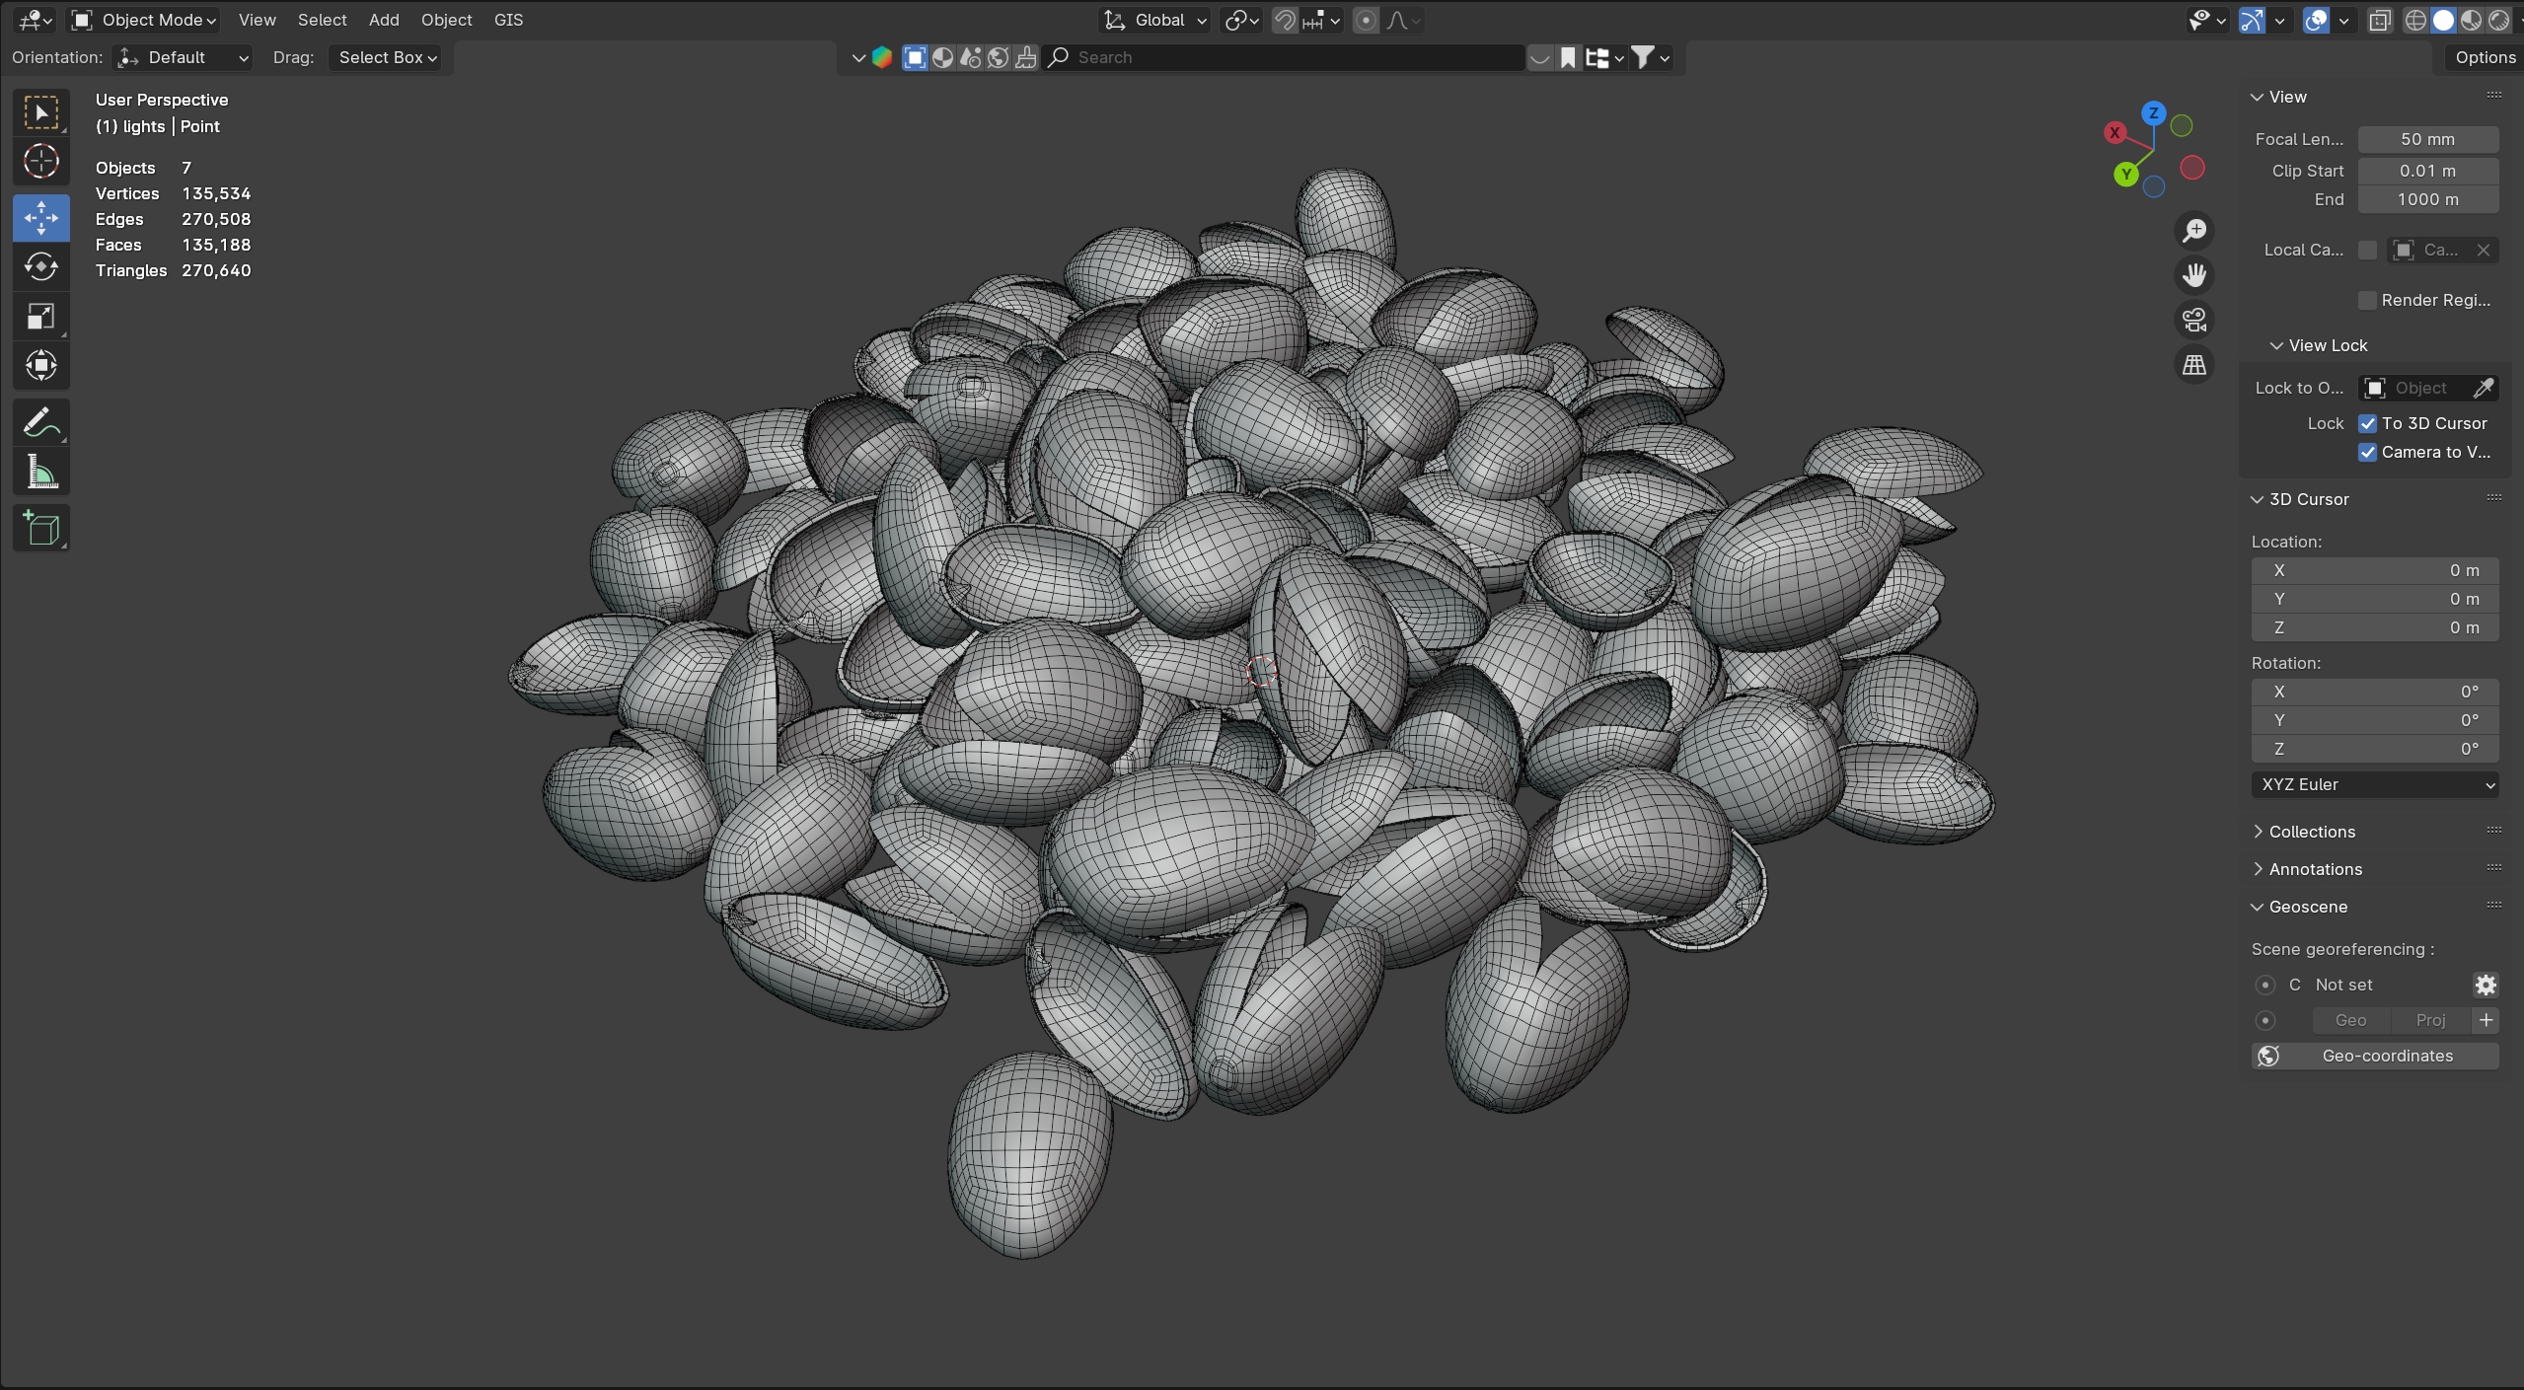Activate the Rotate tool

[x=40, y=266]
